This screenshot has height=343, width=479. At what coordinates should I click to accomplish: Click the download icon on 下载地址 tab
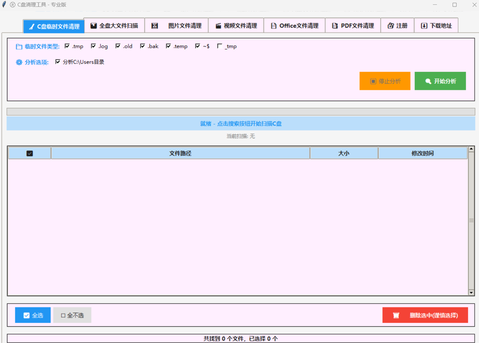tap(424, 25)
